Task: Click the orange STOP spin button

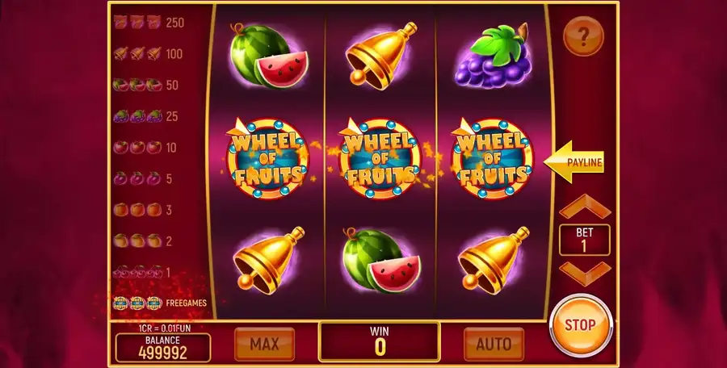Action: [x=581, y=324]
